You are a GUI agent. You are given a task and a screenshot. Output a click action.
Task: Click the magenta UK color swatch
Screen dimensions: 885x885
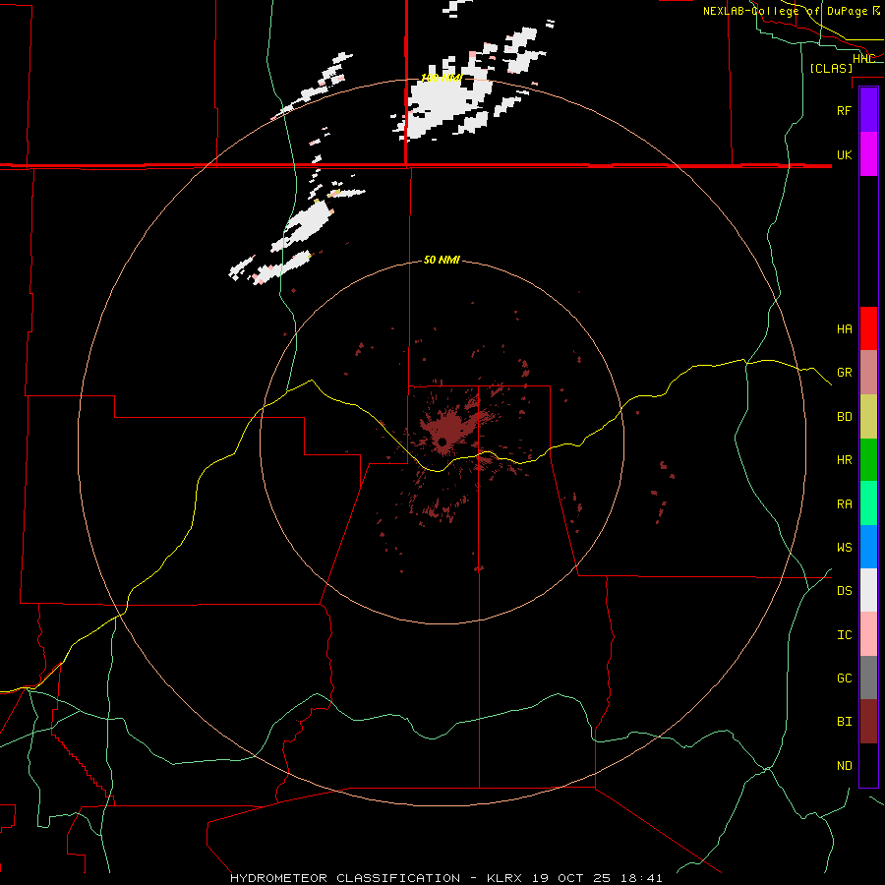point(868,154)
